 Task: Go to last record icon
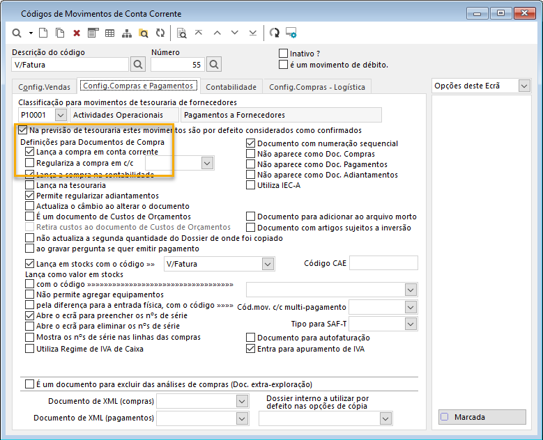click(253, 33)
